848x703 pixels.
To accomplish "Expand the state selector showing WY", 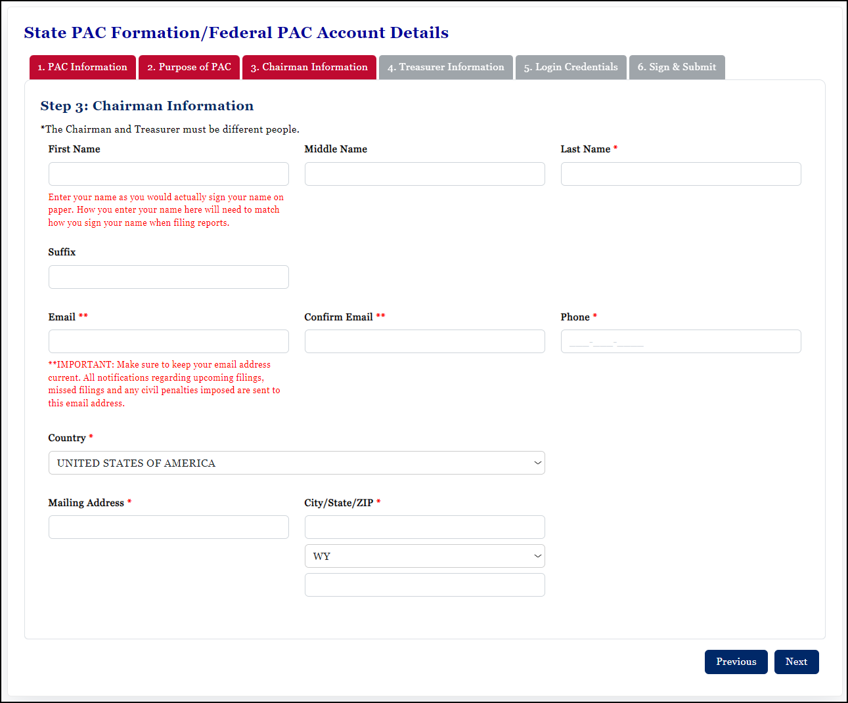I will pos(424,556).
